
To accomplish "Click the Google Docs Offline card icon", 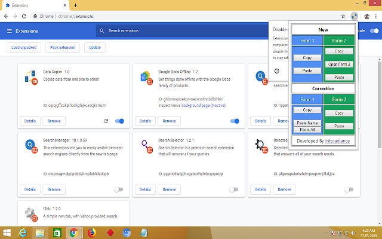I will click(x=146, y=78).
